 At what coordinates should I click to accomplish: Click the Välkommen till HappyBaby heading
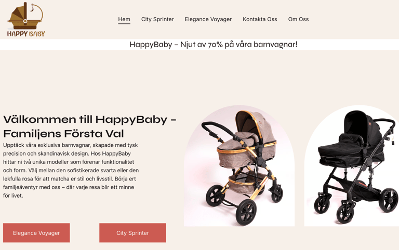tap(89, 126)
